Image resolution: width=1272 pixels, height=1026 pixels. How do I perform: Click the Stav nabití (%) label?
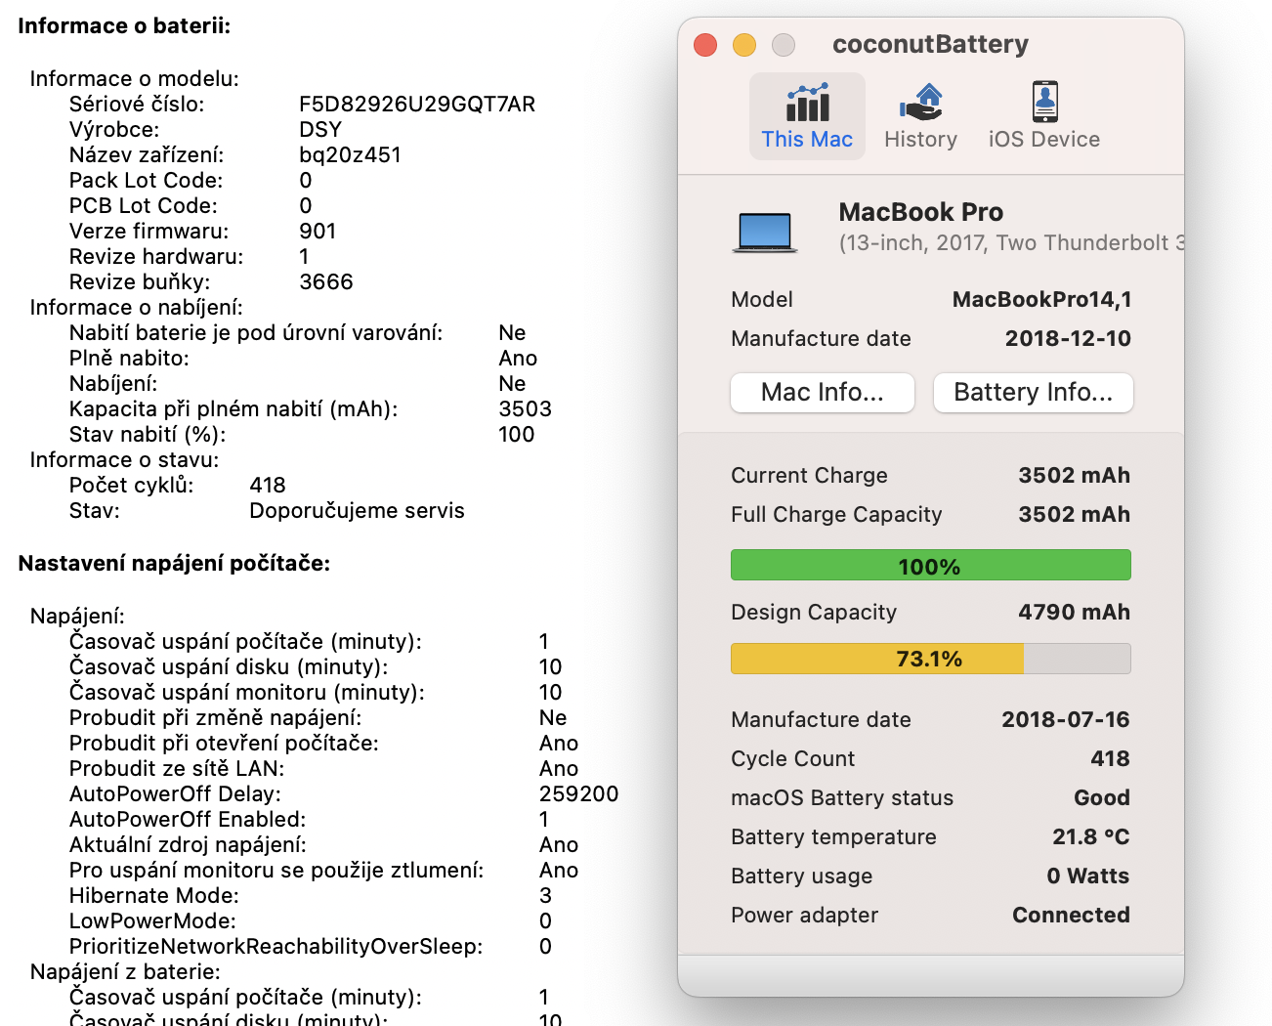[147, 435]
